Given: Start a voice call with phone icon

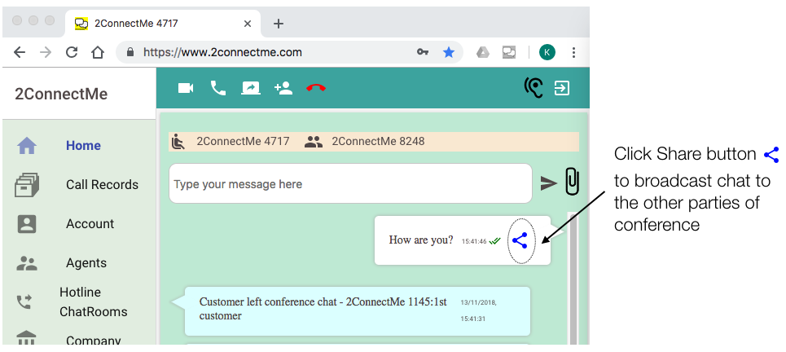Looking at the screenshot, I should (x=218, y=88).
